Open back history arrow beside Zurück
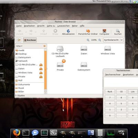The height and width of the screenshot is (138, 138). coord(26,32)
